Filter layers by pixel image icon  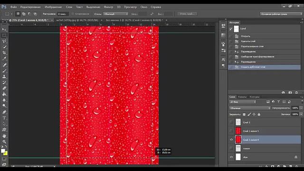tap(268, 102)
